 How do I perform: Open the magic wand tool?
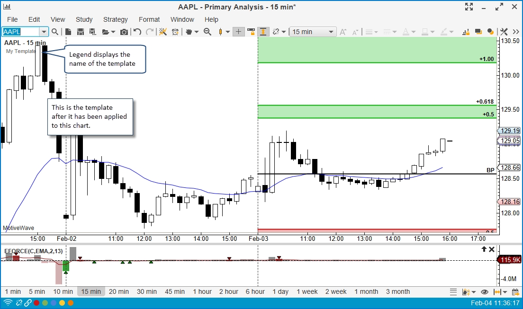point(163,32)
